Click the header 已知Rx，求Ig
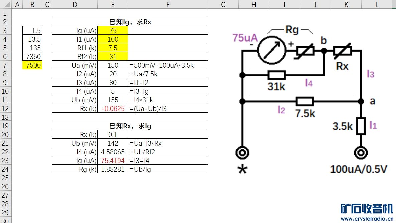396x223 pixels. [x=130, y=126]
